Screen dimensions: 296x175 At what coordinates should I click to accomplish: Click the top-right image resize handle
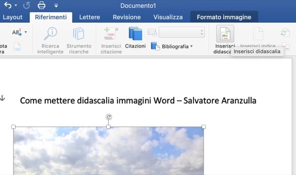pos(203,127)
